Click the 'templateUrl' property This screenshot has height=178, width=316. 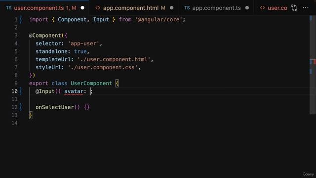[x=53, y=59]
